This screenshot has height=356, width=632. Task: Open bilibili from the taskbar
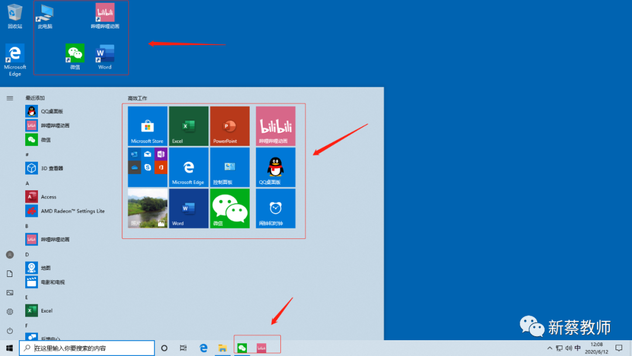262,348
